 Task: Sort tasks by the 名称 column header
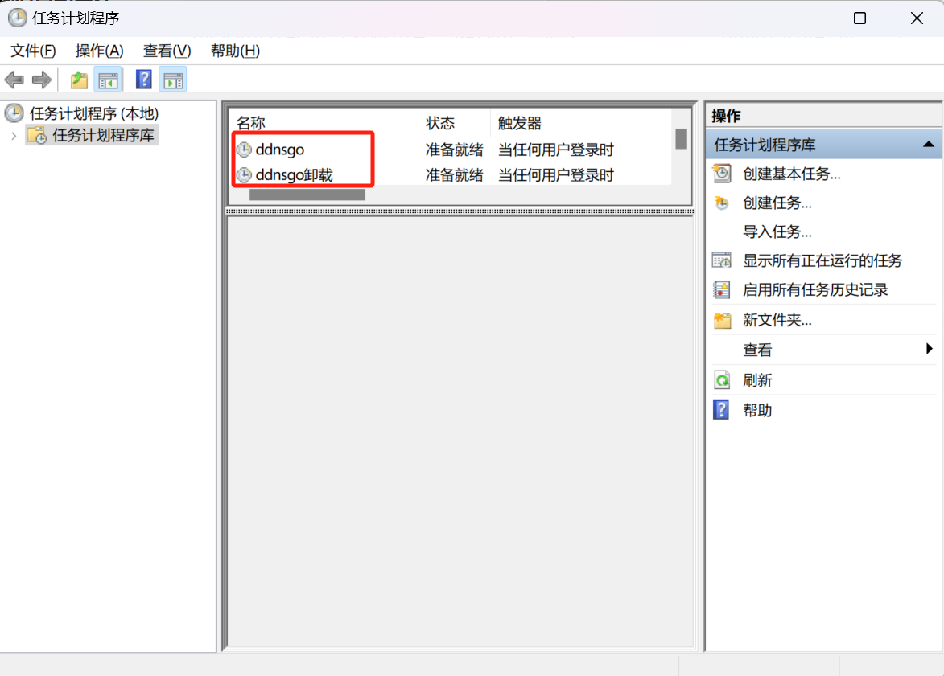click(324, 123)
